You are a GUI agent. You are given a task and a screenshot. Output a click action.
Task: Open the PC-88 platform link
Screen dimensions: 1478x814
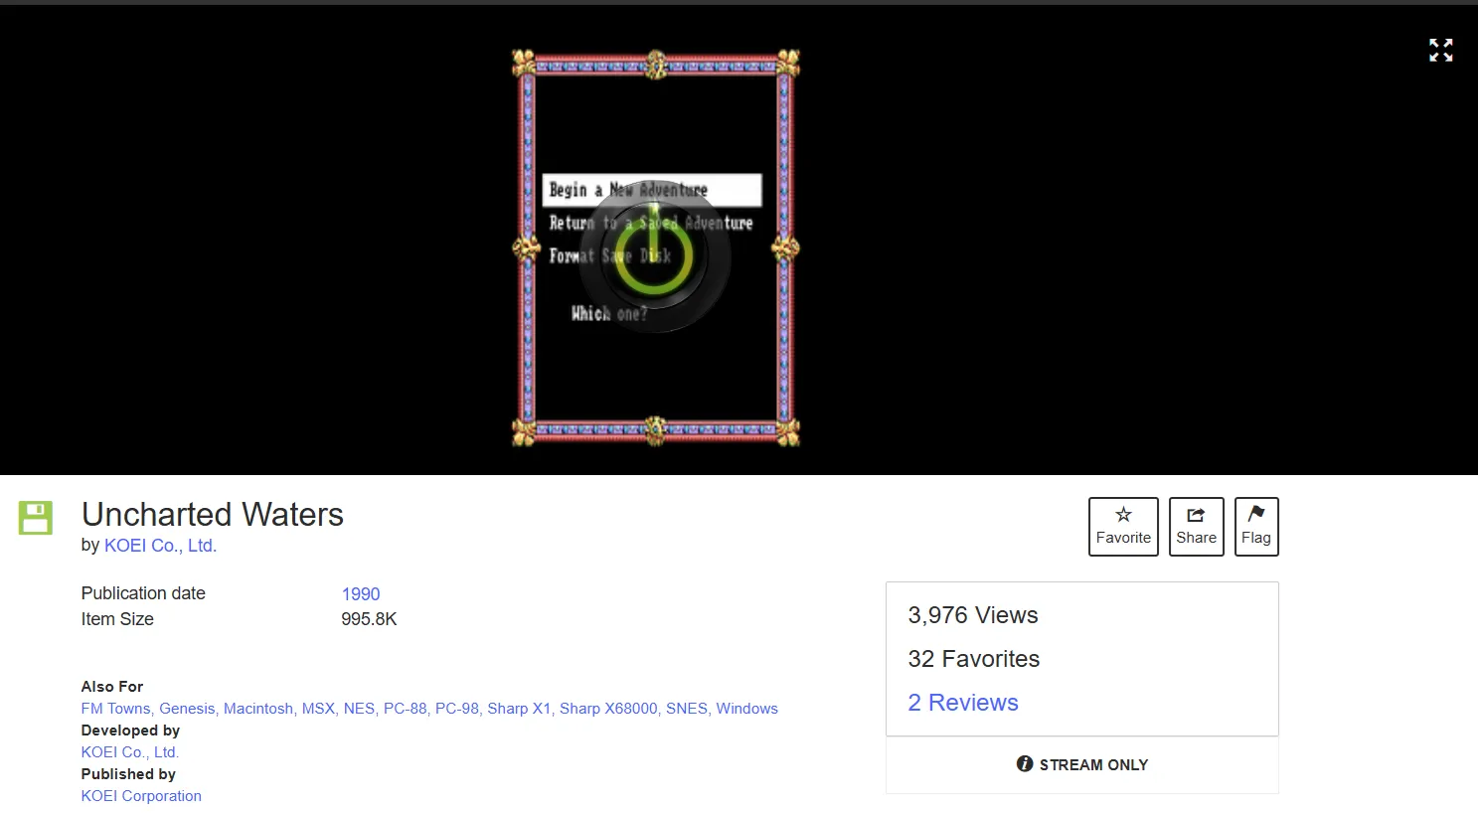coord(405,709)
